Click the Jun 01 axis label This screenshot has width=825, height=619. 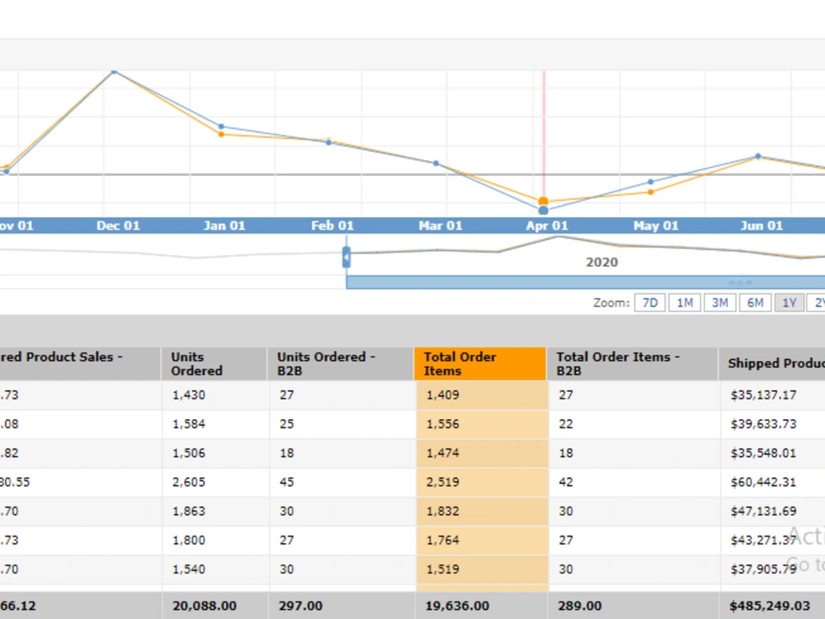(x=761, y=226)
